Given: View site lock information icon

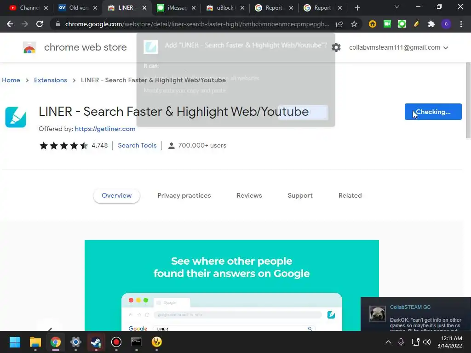Looking at the screenshot, I should coord(58,24).
